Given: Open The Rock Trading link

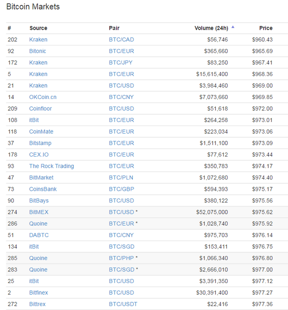Looking at the screenshot, I should pos(51,166).
